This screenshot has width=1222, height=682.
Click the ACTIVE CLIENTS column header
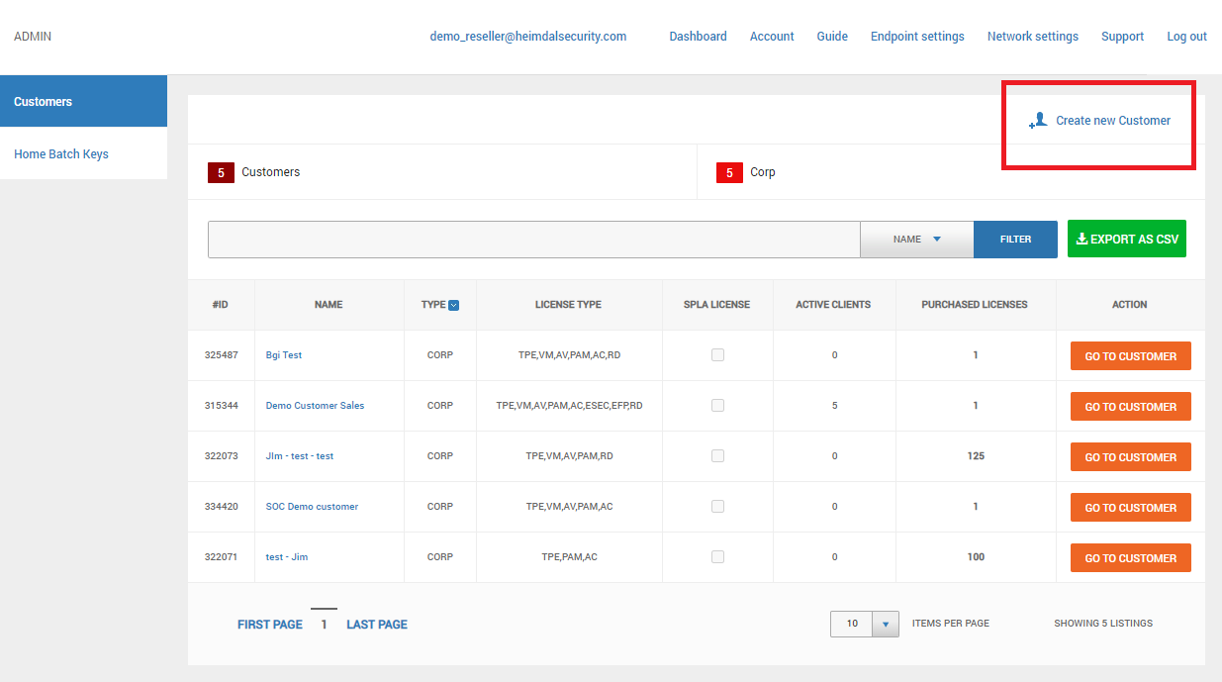click(x=833, y=305)
